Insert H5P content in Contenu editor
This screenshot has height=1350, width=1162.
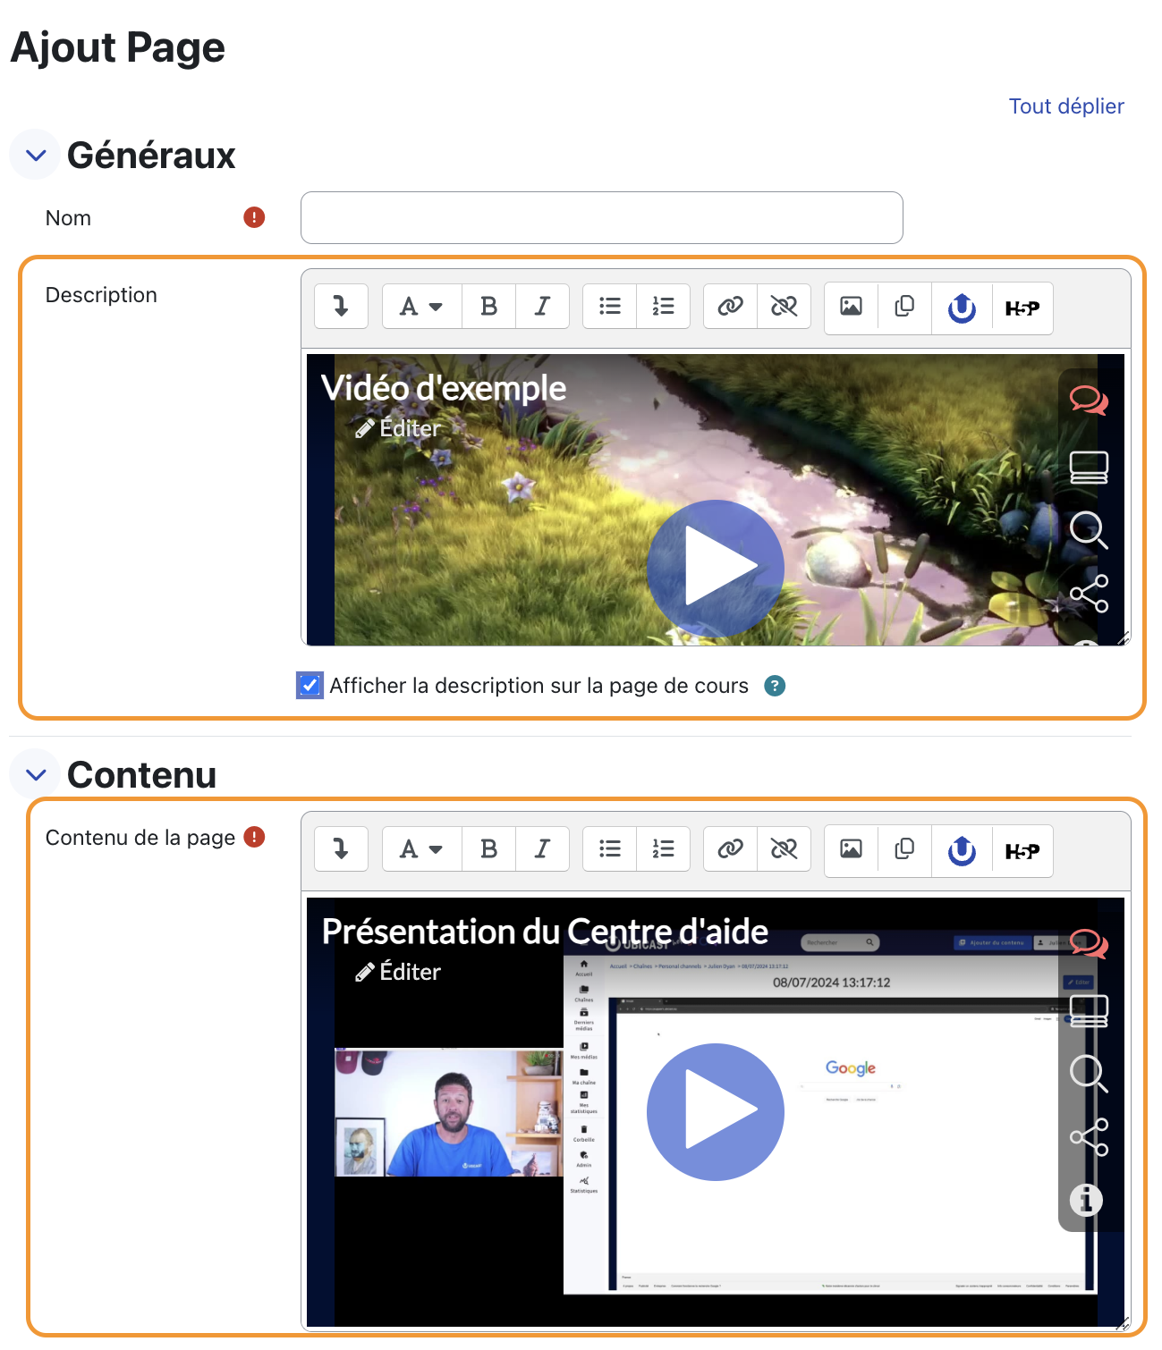click(x=1022, y=850)
